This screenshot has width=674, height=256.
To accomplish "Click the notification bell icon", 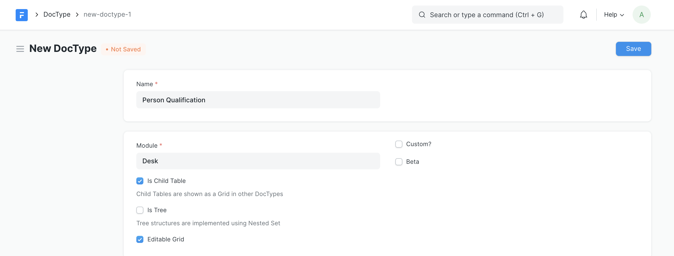I will point(583,15).
